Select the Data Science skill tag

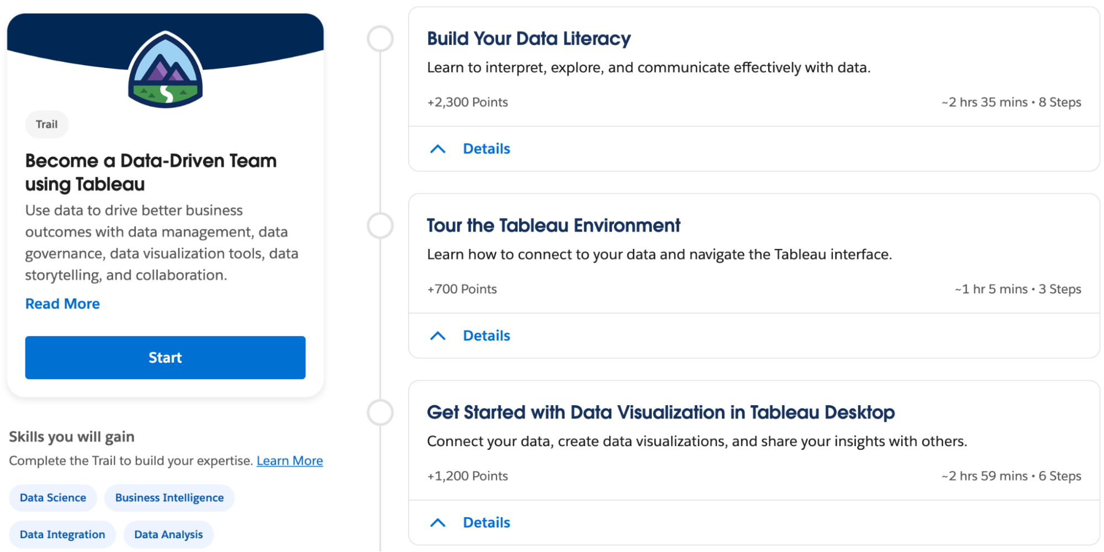tap(53, 497)
